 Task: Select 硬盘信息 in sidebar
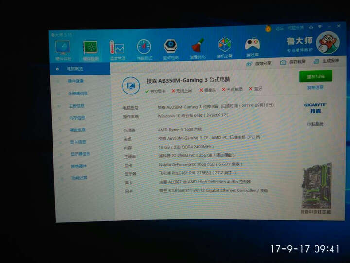click(x=77, y=130)
